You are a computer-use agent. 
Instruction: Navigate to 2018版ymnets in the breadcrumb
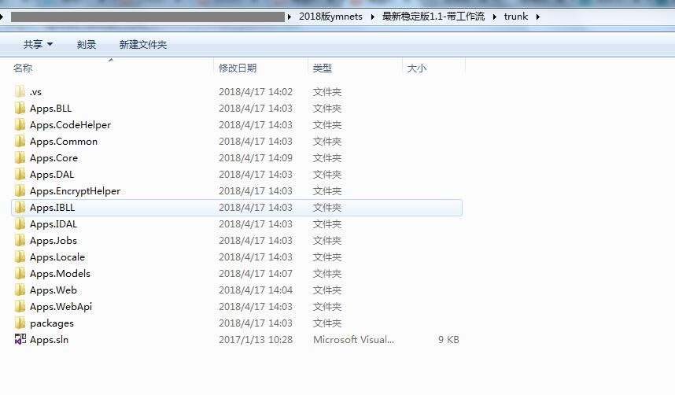click(330, 17)
